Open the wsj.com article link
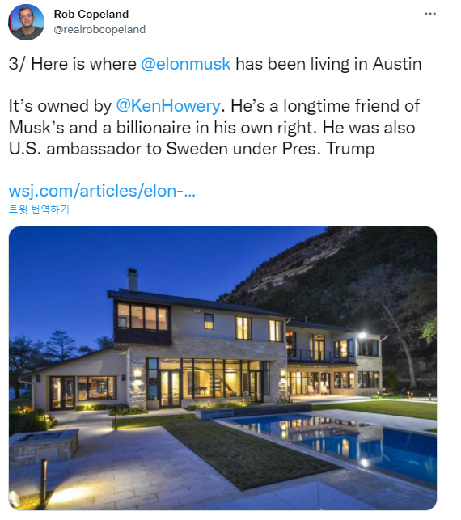Screen dimensions: 461x520 102,191
